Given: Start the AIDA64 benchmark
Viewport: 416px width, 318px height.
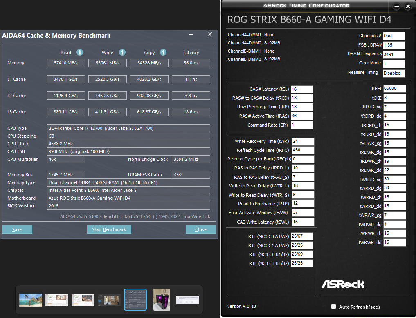Looking at the screenshot, I should (x=109, y=229).
